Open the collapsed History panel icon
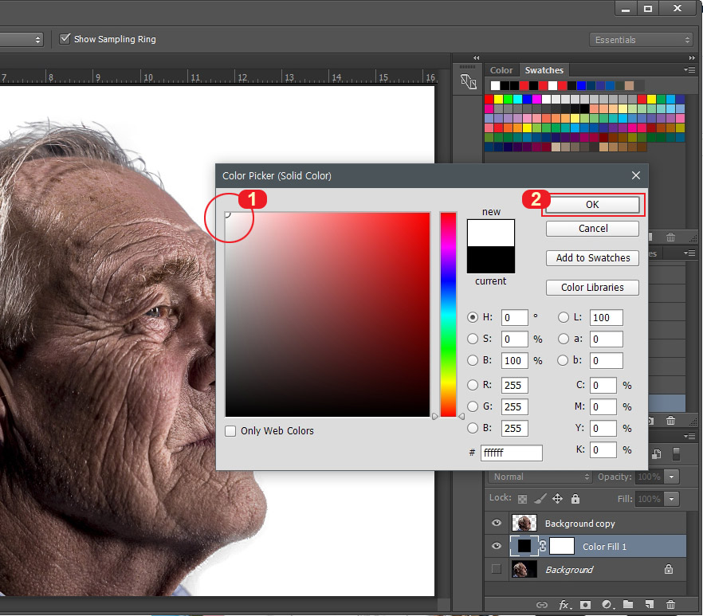The height and width of the screenshot is (616, 703). [x=468, y=81]
